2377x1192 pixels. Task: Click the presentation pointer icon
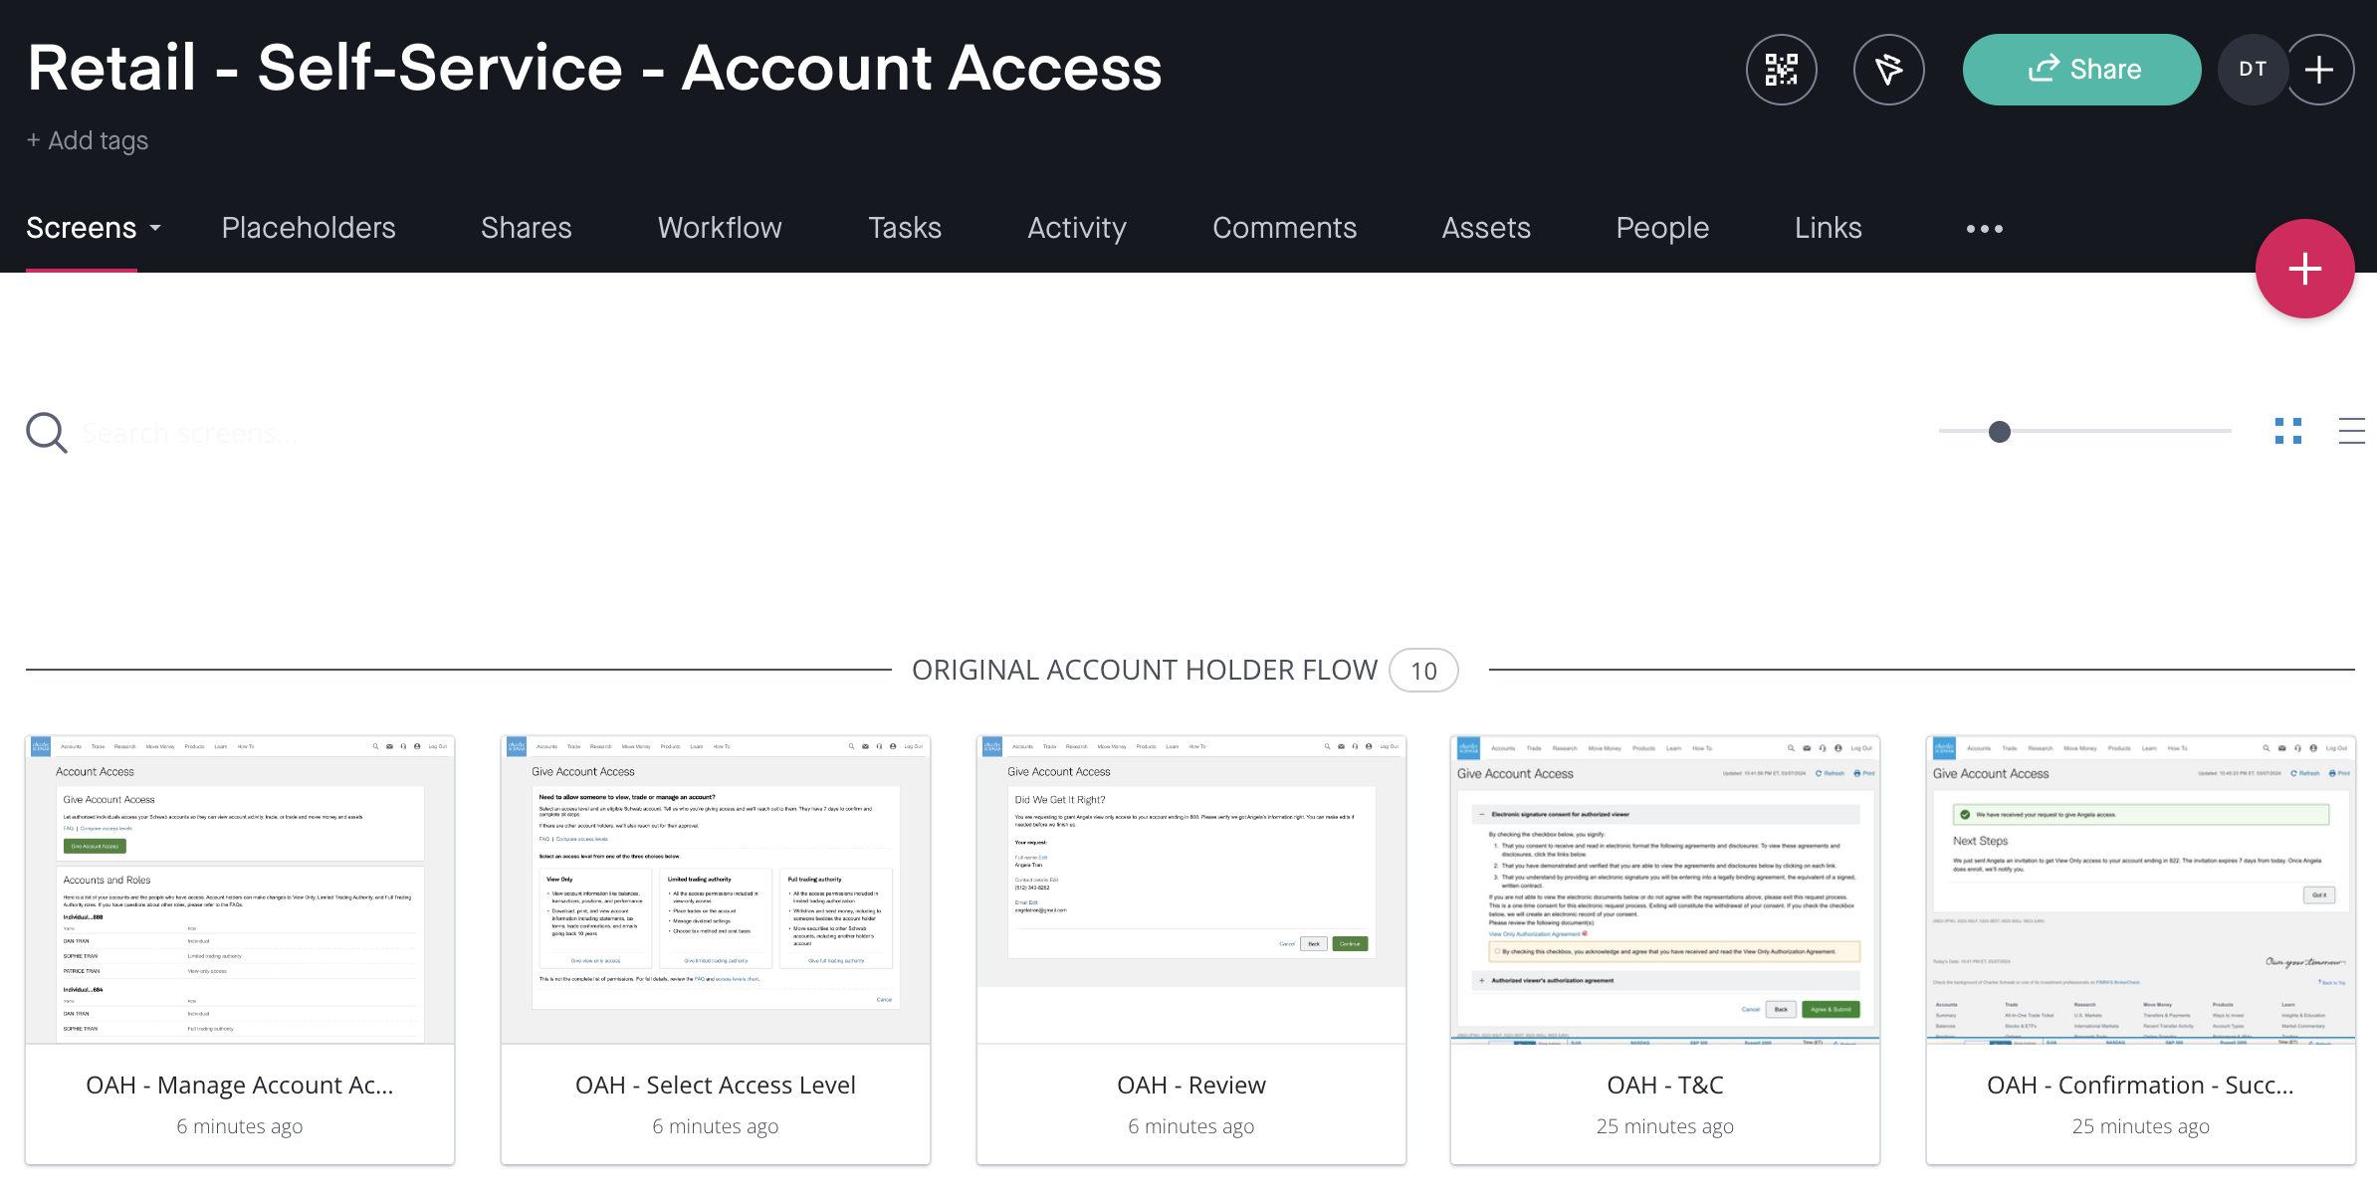pos(1888,70)
